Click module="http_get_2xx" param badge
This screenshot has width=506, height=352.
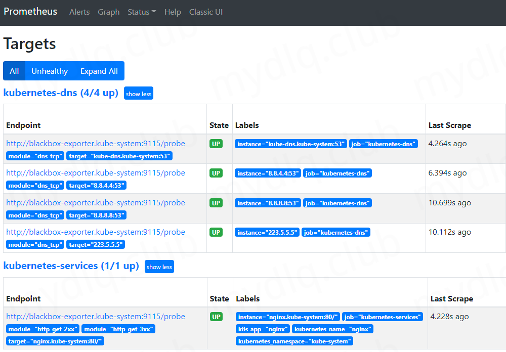click(43, 329)
